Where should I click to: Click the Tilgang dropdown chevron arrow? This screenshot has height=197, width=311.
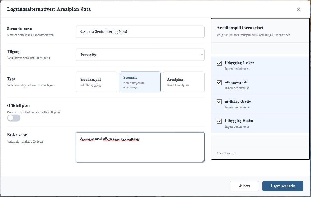click(202, 55)
